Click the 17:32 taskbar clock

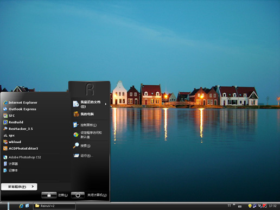pyautogui.click(x=272, y=206)
